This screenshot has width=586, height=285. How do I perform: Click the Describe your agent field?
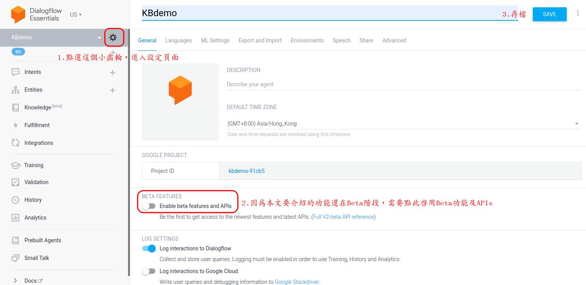click(404, 84)
